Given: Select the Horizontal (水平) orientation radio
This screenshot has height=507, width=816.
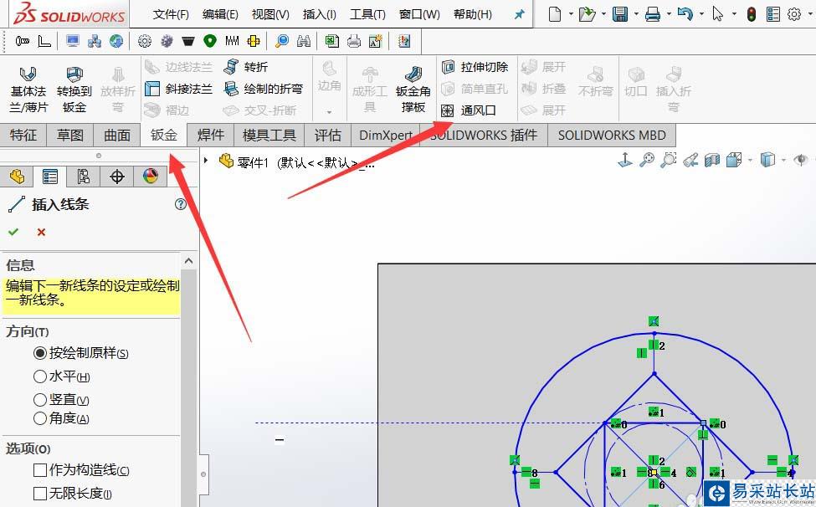Looking at the screenshot, I should 40,376.
